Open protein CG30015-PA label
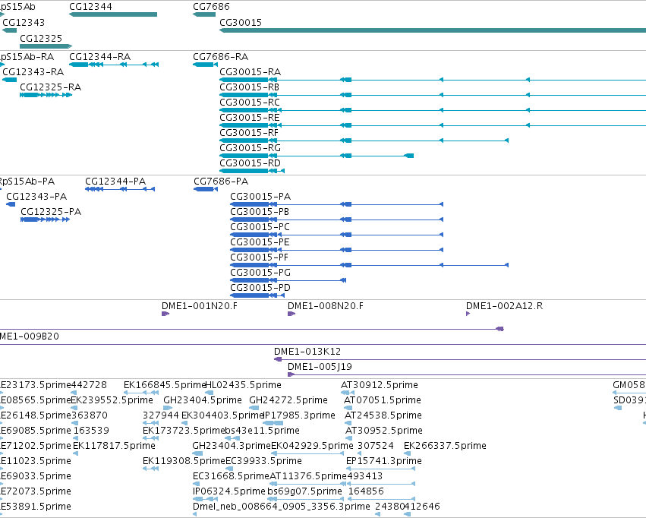Image resolution: width=646 pixels, height=518 pixels. point(260,197)
